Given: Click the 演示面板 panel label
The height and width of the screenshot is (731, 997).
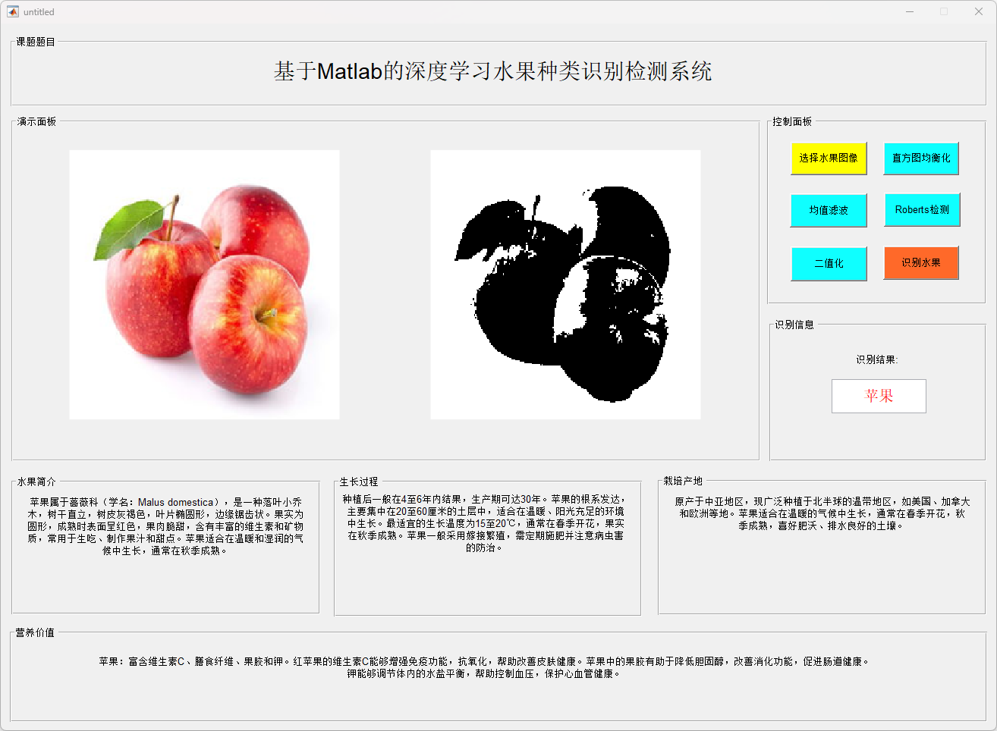Looking at the screenshot, I should [36, 121].
